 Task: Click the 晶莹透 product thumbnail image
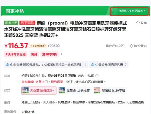coord(62,91)
